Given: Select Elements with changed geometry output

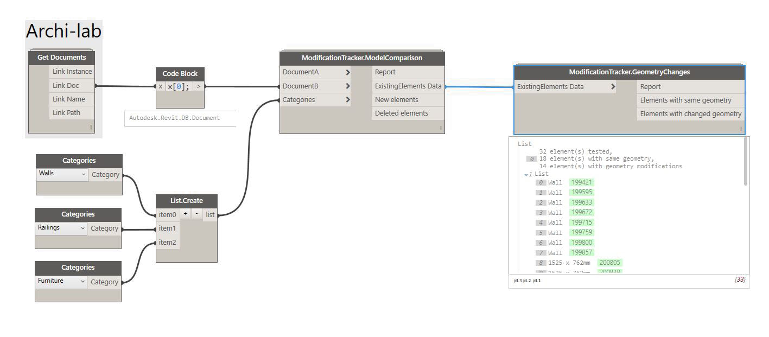Looking at the screenshot, I should pos(690,114).
